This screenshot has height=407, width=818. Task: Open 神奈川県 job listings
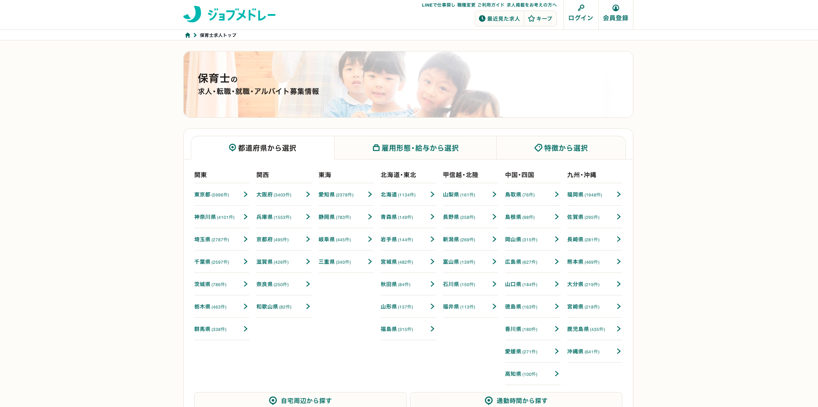205,217
